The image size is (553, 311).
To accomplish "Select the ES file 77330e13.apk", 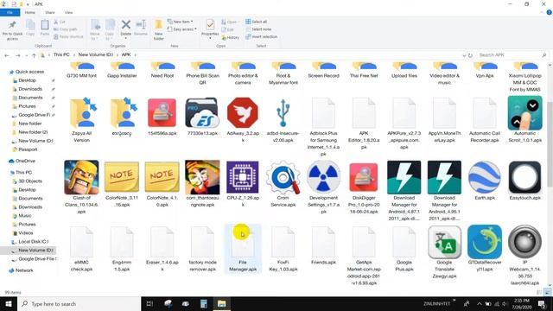I will click(202, 113).
